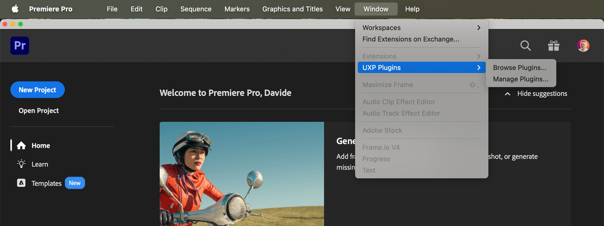Choose Browse Plugins from the submenu
Image resolution: width=604 pixels, height=226 pixels.
(x=521, y=67)
